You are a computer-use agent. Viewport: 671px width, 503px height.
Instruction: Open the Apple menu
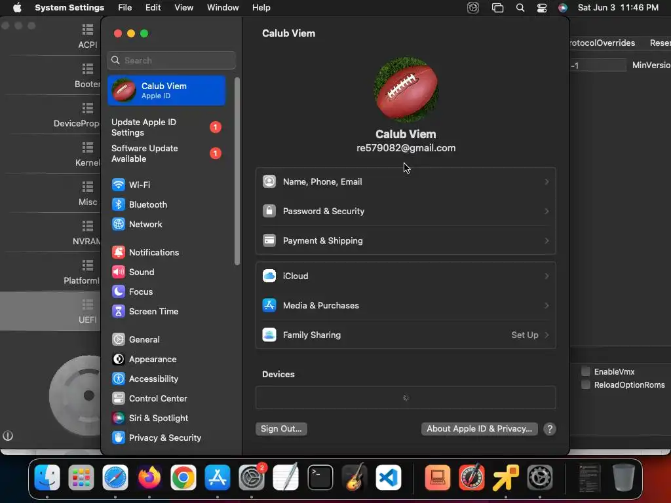17,8
